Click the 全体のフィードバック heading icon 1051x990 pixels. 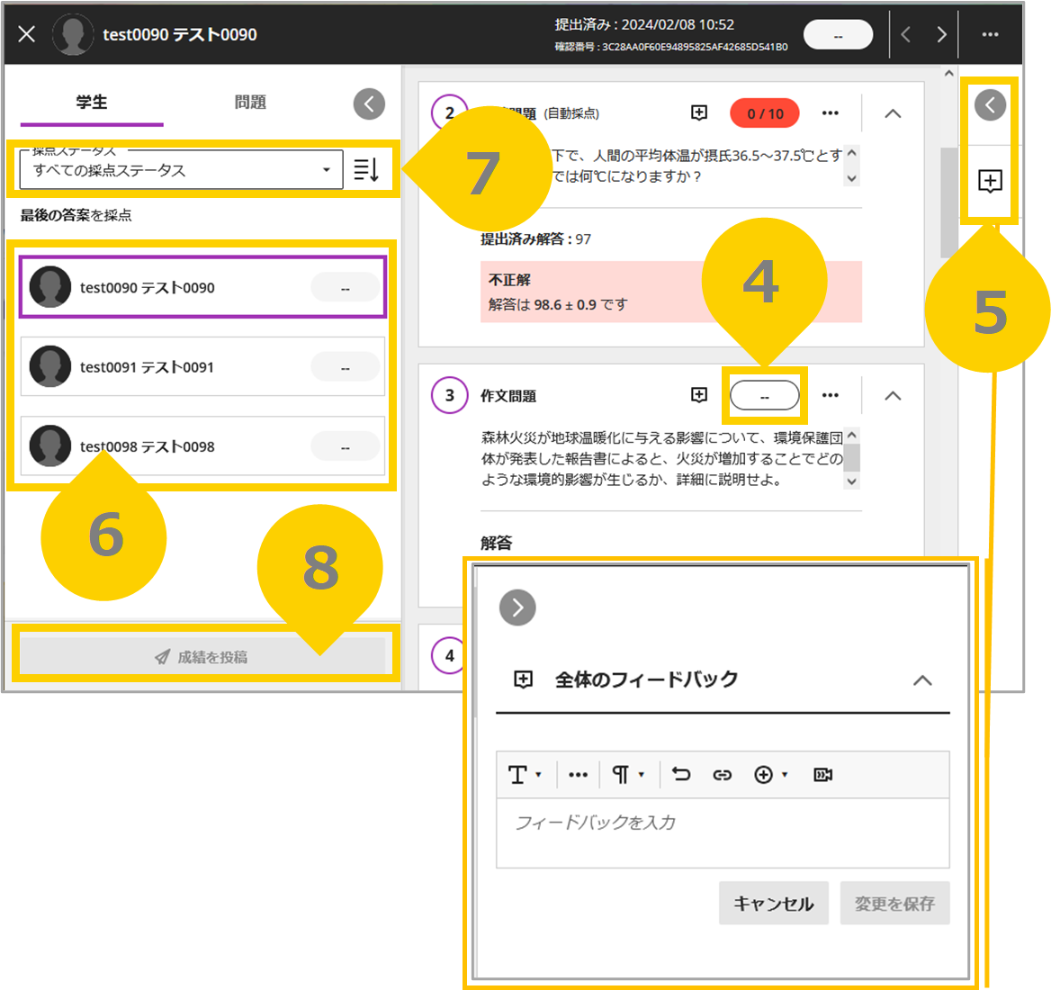coord(524,679)
